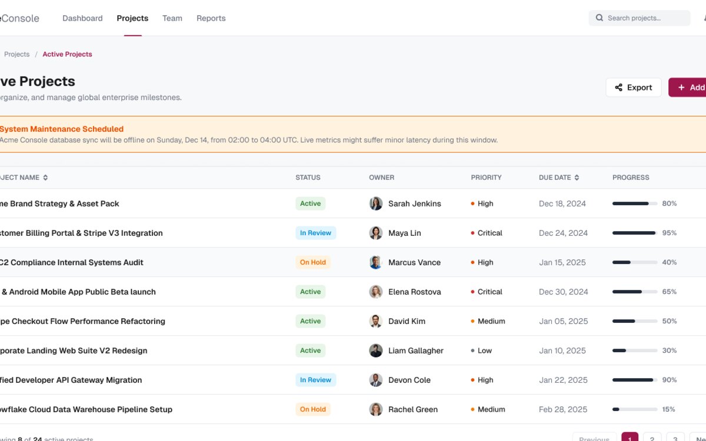Select the owner name Devon Cole
The image size is (706, 441).
(409, 380)
